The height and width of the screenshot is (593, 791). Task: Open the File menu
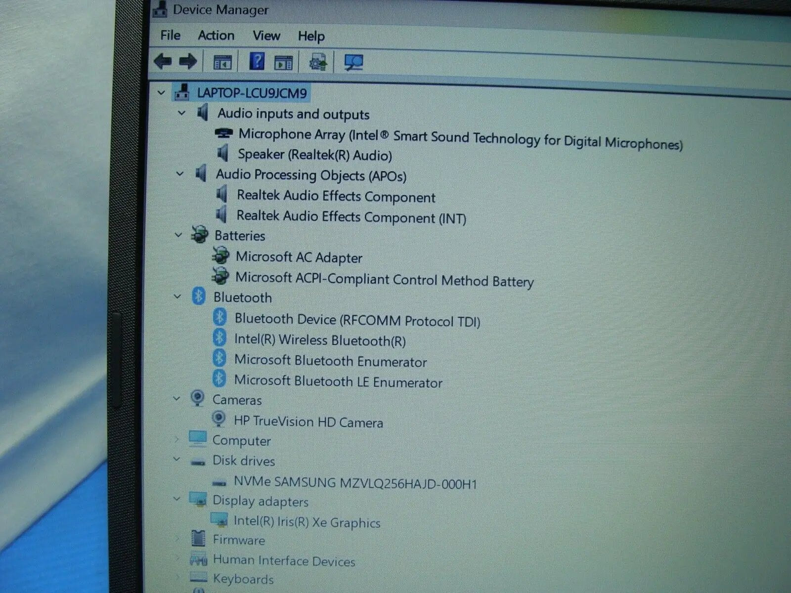170,35
